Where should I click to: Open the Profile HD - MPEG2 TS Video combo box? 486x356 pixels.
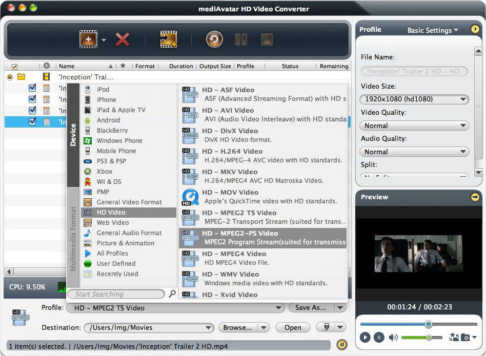(x=175, y=308)
